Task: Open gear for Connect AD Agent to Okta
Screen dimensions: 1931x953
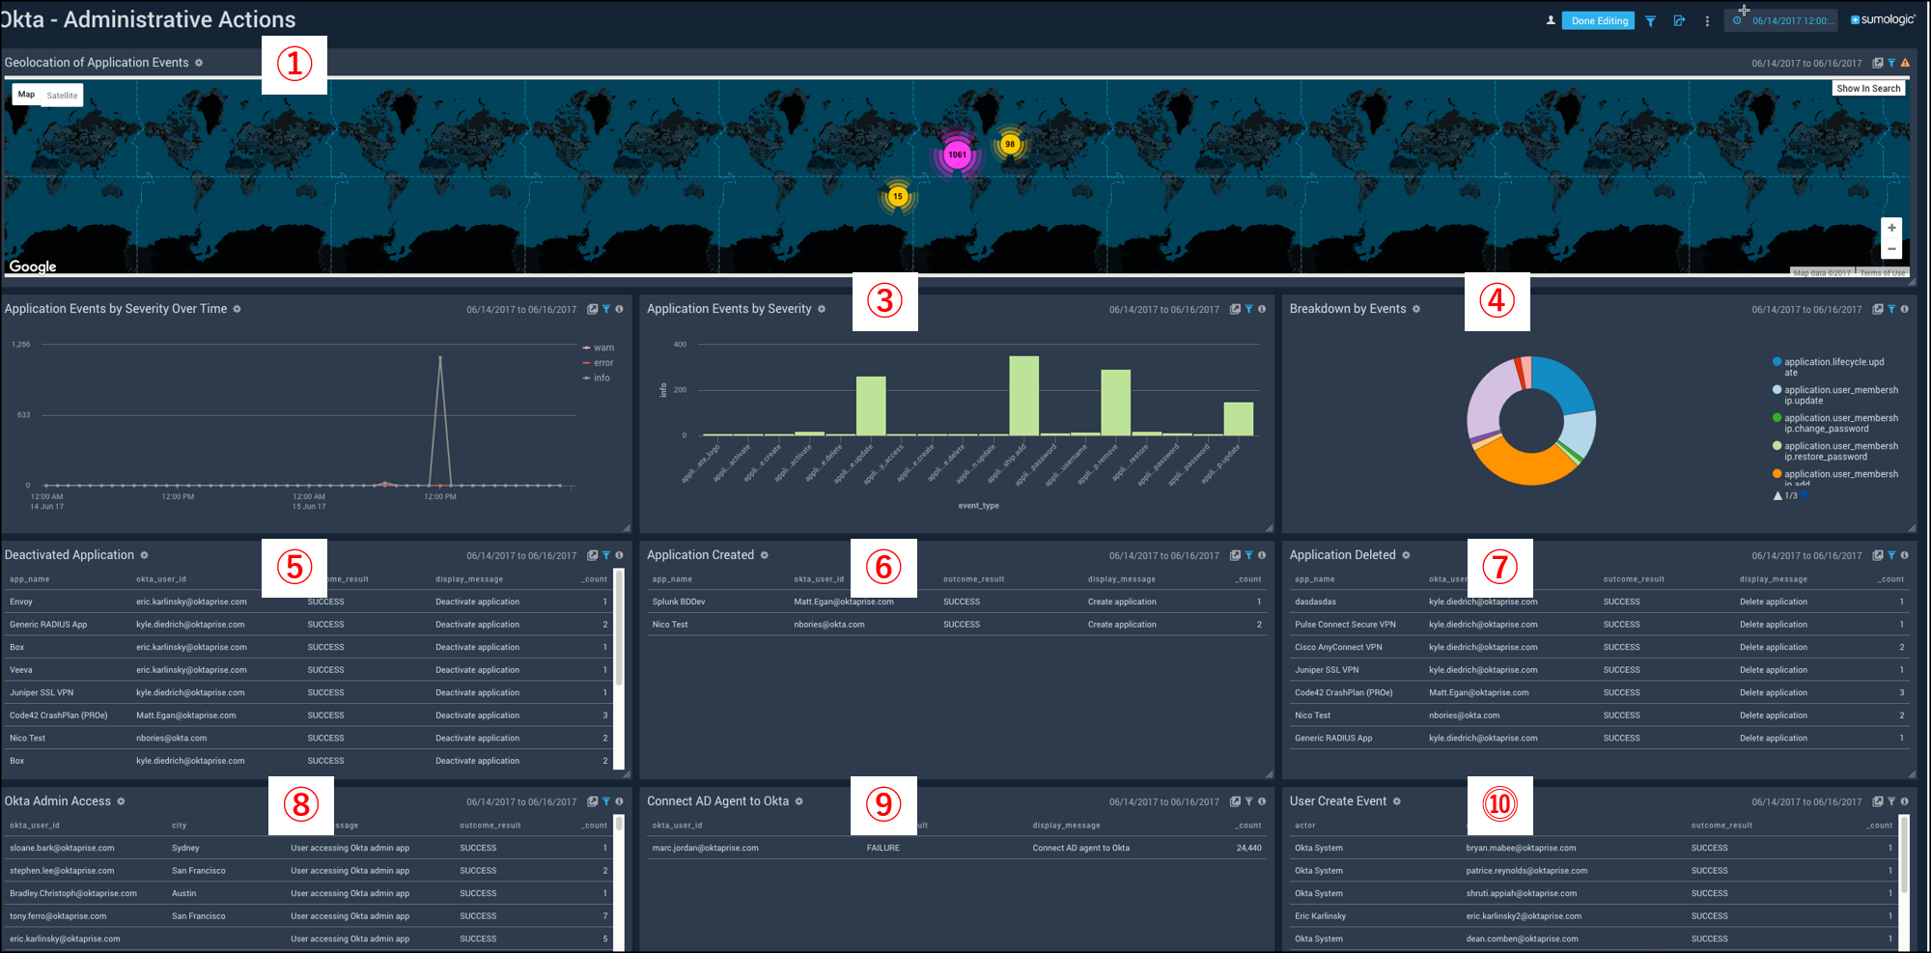Action: point(798,801)
